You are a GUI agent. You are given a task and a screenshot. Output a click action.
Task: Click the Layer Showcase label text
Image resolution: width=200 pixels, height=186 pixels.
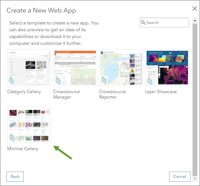pos(161,92)
